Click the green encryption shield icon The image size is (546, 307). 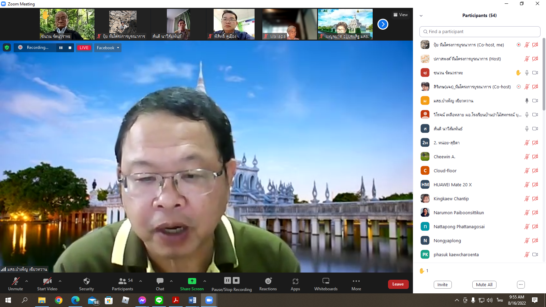[x=7, y=48]
